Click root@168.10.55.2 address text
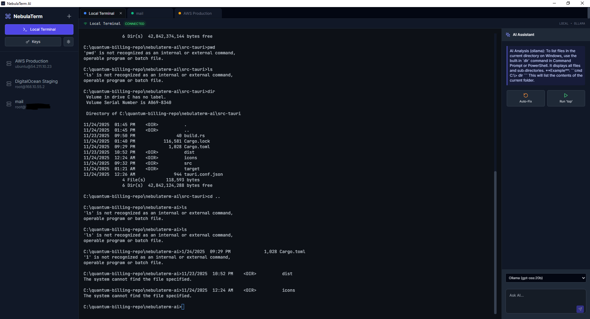Screen dimensions: 590x319 tap(30, 87)
